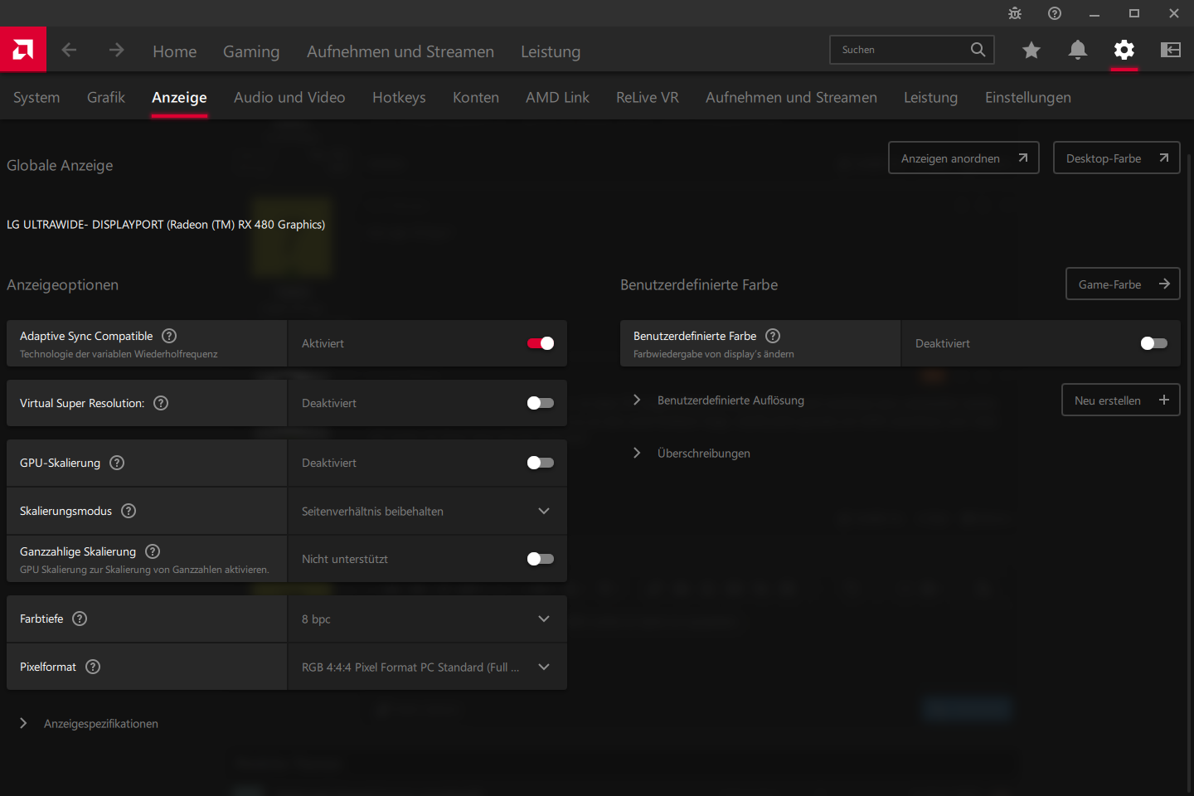
Task: Enable Benutzerdefinierte Farbe toggle
Action: tap(1154, 343)
